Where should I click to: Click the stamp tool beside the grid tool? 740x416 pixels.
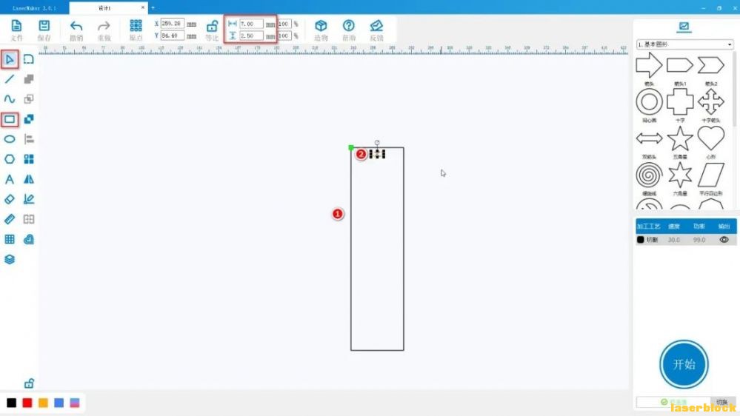click(x=29, y=239)
